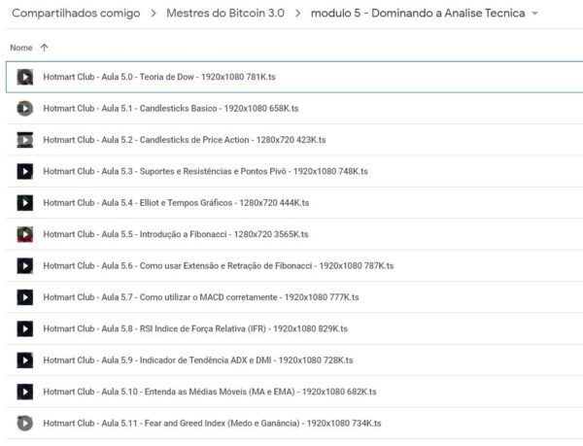This screenshot has width=583, height=446.
Task: Click video icon for Fear and Greed Index
Action: 25,423
